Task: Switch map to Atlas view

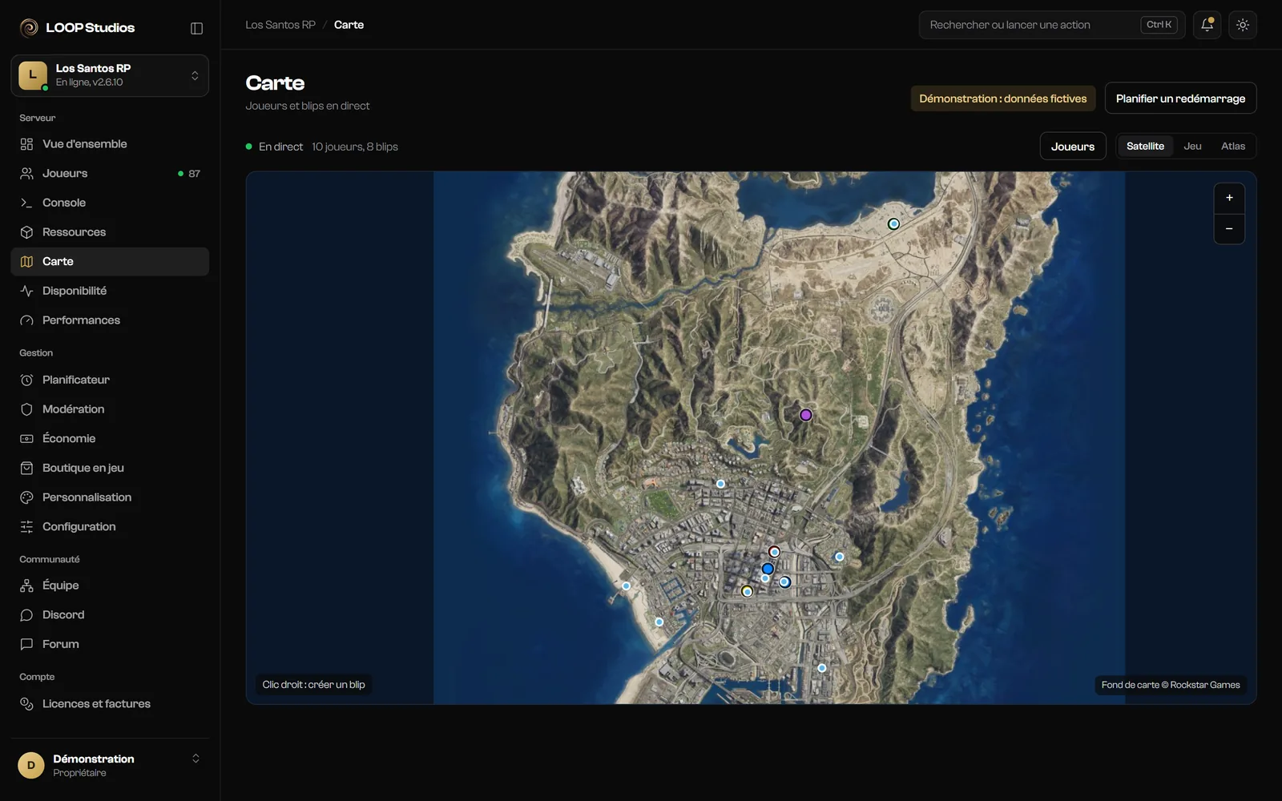Action: tap(1232, 146)
